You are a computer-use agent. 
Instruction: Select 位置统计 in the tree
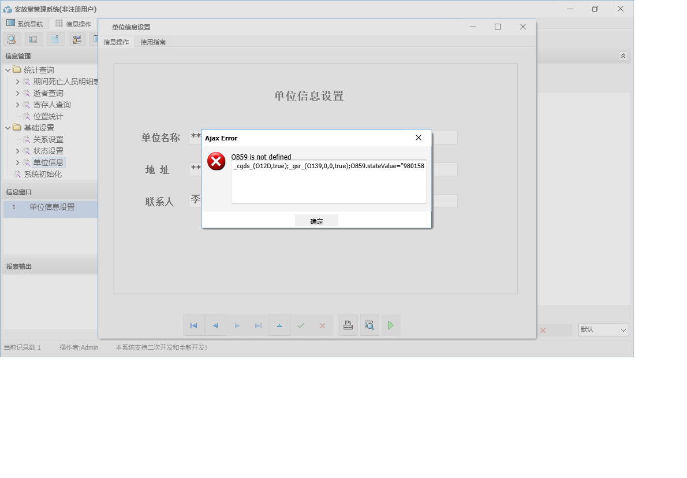(x=48, y=116)
